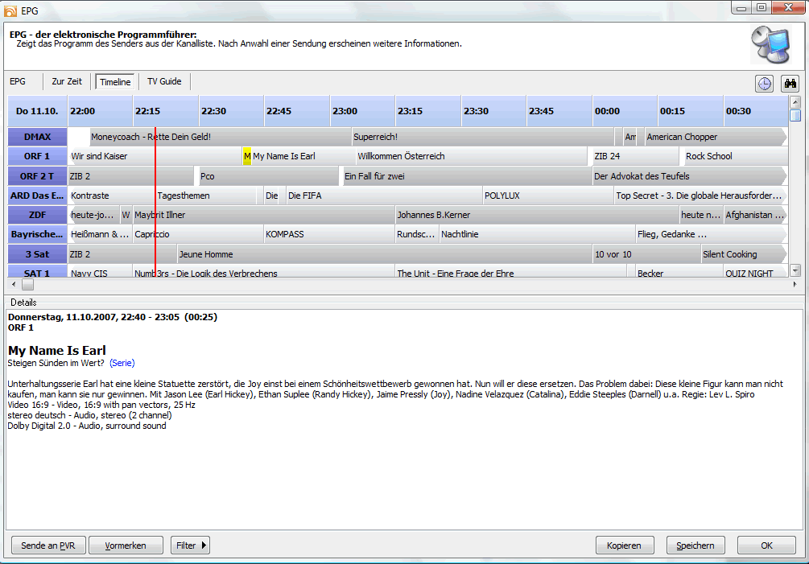Screen dimensions: 809x564
Task: Select the program "Wir sind Kaiser"
Action: pyautogui.click(x=155, y=156)
